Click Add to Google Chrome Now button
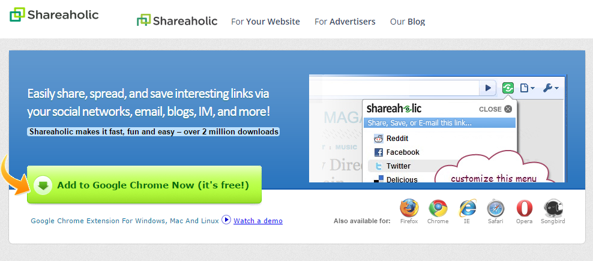Viewport: 593px width, 261px height. [145, 185]
